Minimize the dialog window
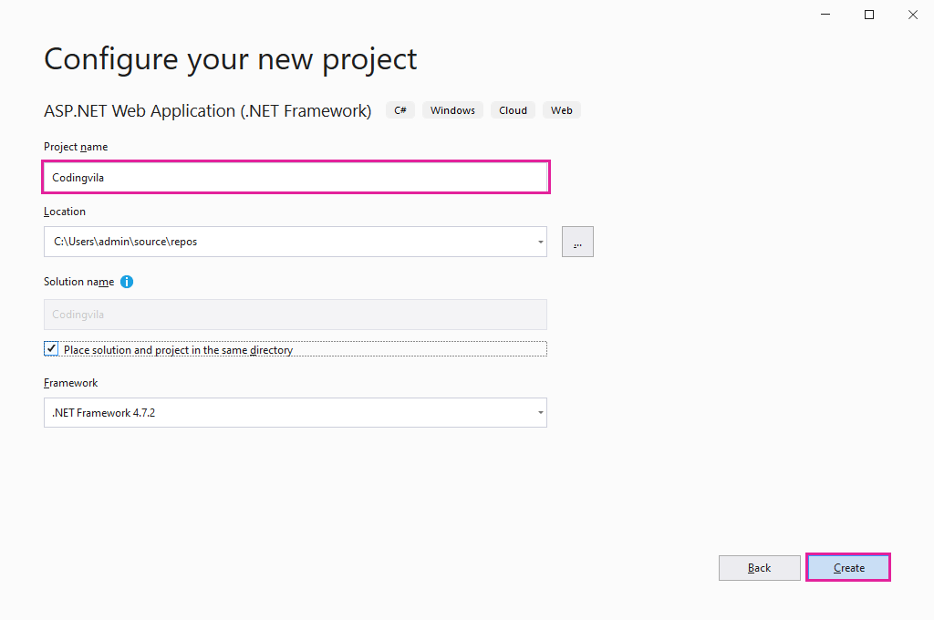 825,14
